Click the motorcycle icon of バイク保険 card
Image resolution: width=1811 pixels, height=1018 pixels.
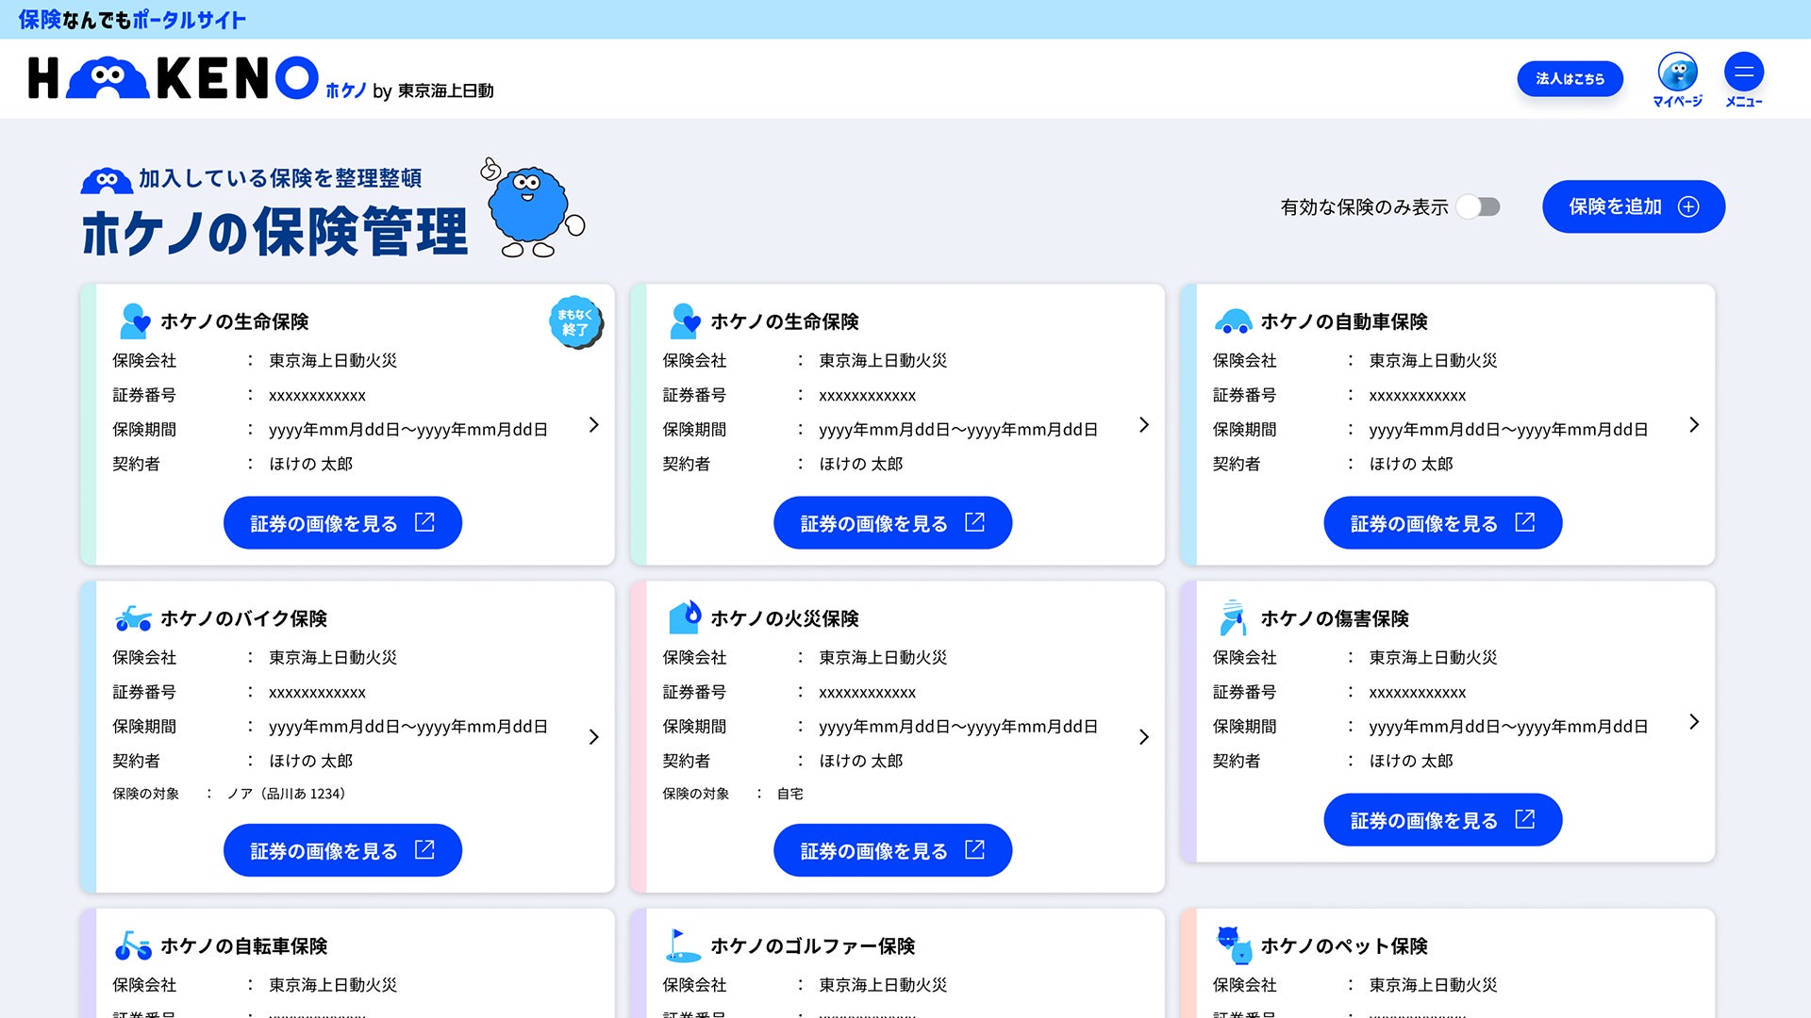coord(133,618)
